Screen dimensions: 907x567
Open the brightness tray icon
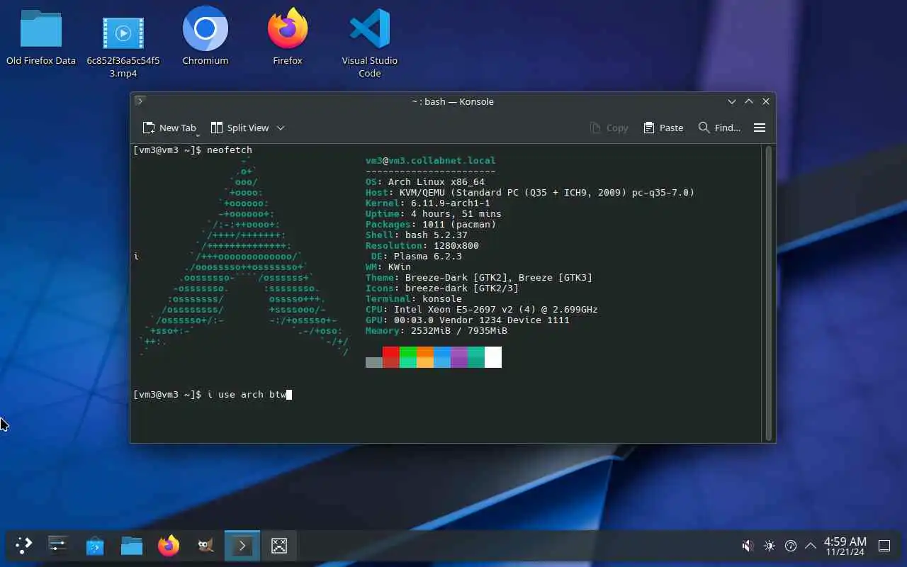pos(770,546)
